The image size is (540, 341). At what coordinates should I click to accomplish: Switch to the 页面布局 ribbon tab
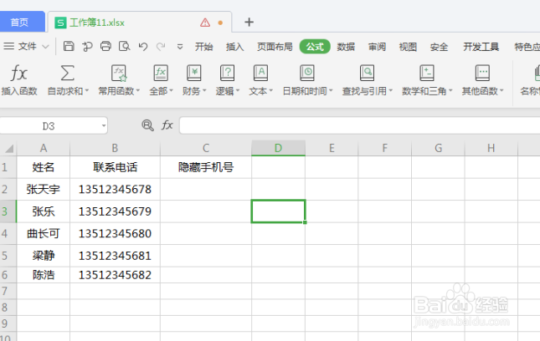275,47
